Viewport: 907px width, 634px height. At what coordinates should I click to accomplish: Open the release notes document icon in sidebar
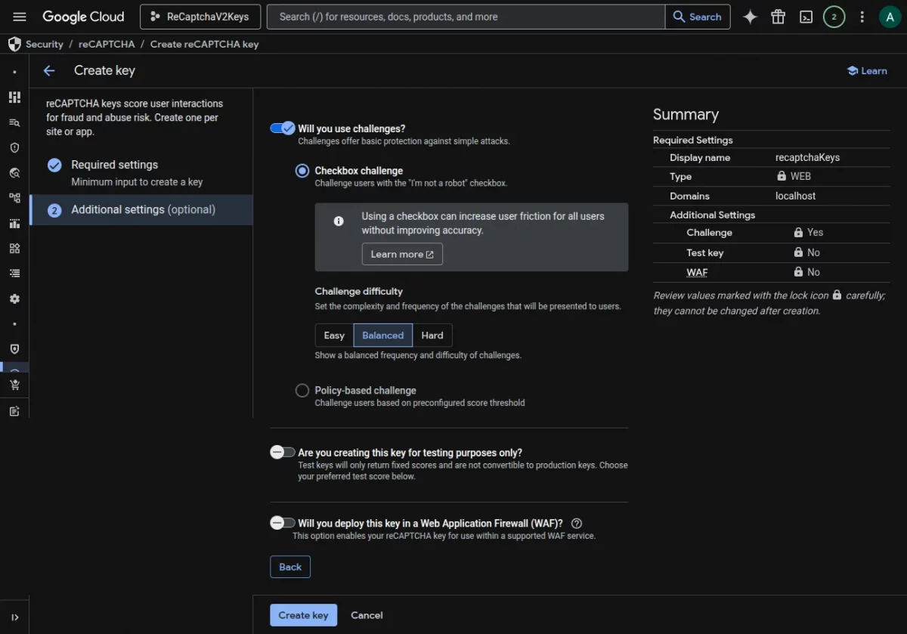pos(14,411)
